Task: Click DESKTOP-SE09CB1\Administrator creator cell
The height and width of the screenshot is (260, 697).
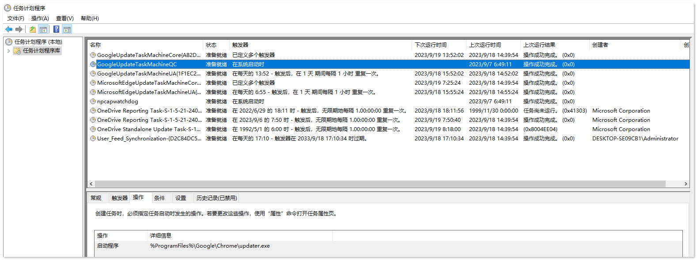Action: pyautogui.click(x=635, y=139)
